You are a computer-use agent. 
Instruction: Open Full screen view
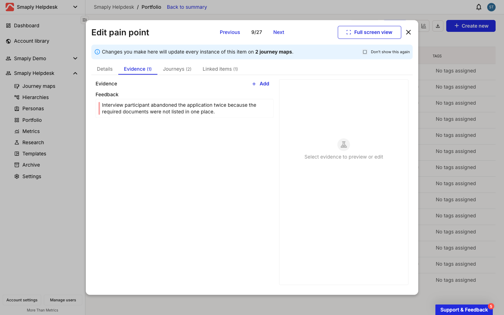(x=369, y=32)
